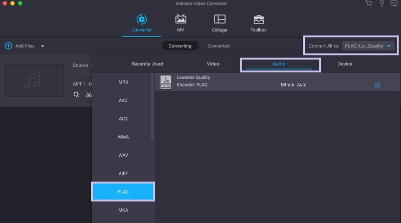Screen dimensions: 401x223
Task: Switch to the Video format tab
Action: tap(213, 64)
